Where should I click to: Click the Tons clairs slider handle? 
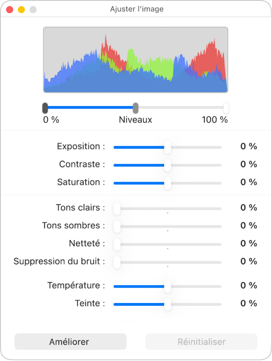pos(117,208)
